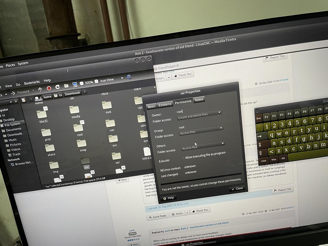Click lower Report This button
Viewport: 328px width, 246px height.
[x=282, y=190]
